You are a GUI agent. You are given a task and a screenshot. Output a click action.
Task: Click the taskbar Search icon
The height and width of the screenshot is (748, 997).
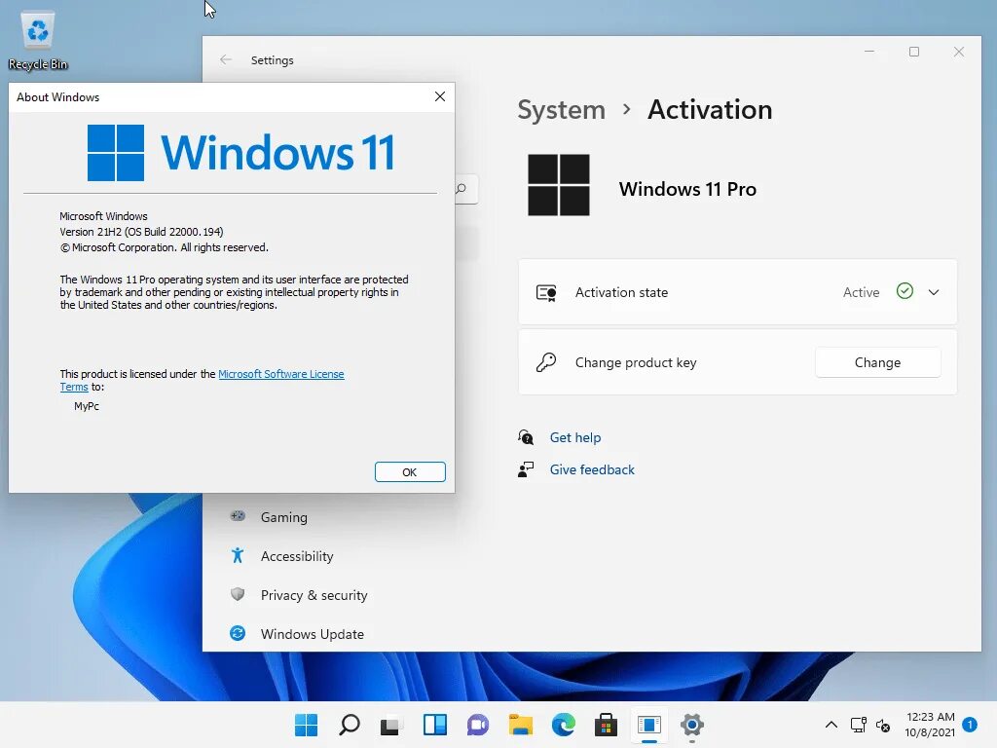[349, 725]
